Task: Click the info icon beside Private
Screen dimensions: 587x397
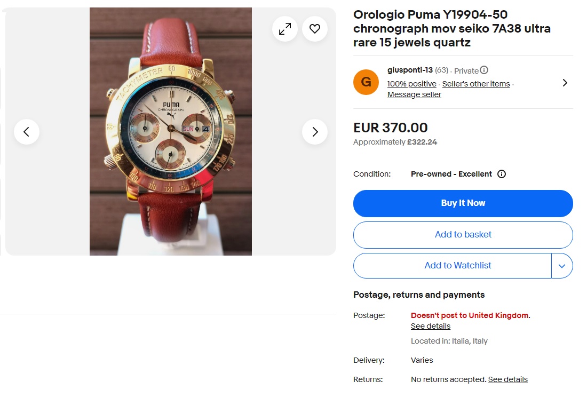Action: 484,69
